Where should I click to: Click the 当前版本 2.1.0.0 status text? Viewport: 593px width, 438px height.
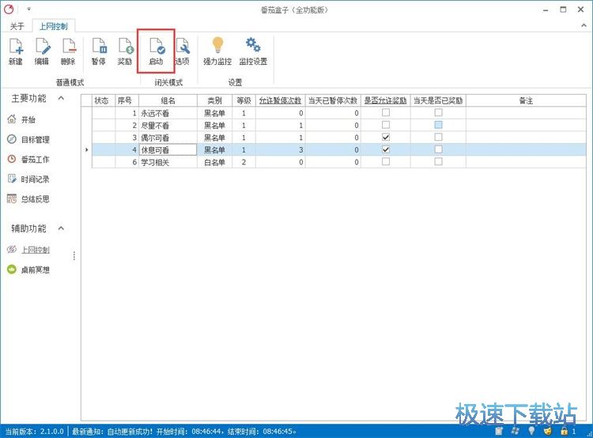[x=35, y=431]
